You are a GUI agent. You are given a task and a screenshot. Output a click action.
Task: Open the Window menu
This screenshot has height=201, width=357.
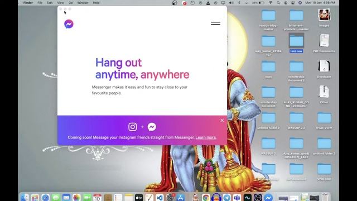pyautogui.click(x=83, y=3)
